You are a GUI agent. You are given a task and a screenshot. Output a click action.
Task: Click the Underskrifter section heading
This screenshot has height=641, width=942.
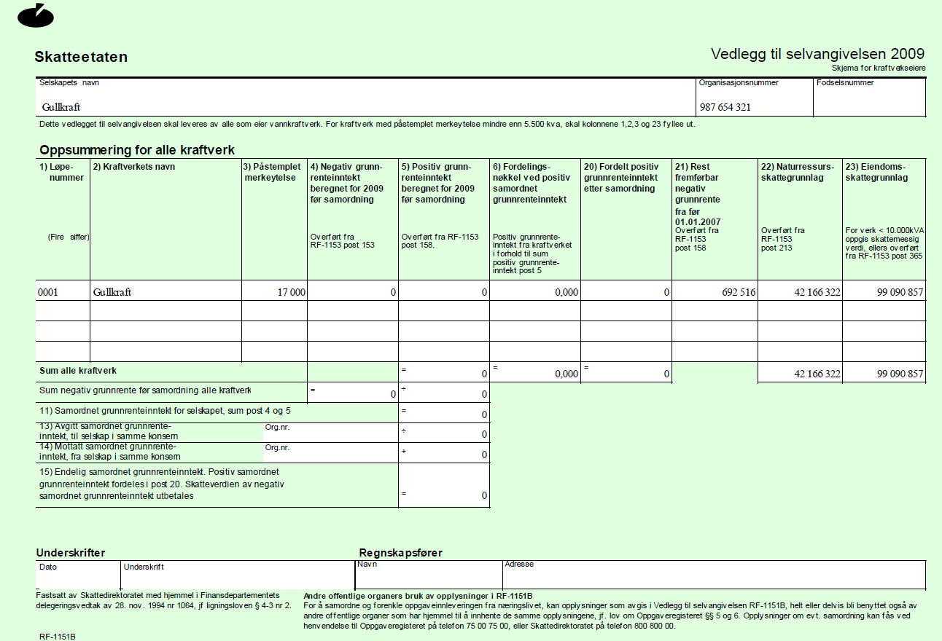[71, 553]
